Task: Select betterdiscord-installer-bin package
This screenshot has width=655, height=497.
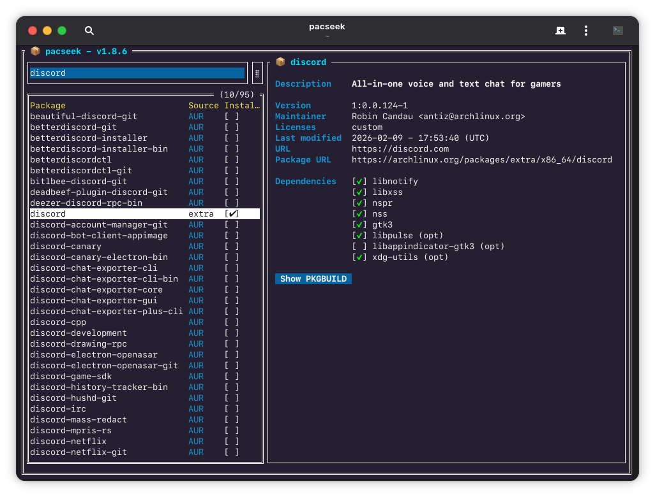Action: coord(144,149)
